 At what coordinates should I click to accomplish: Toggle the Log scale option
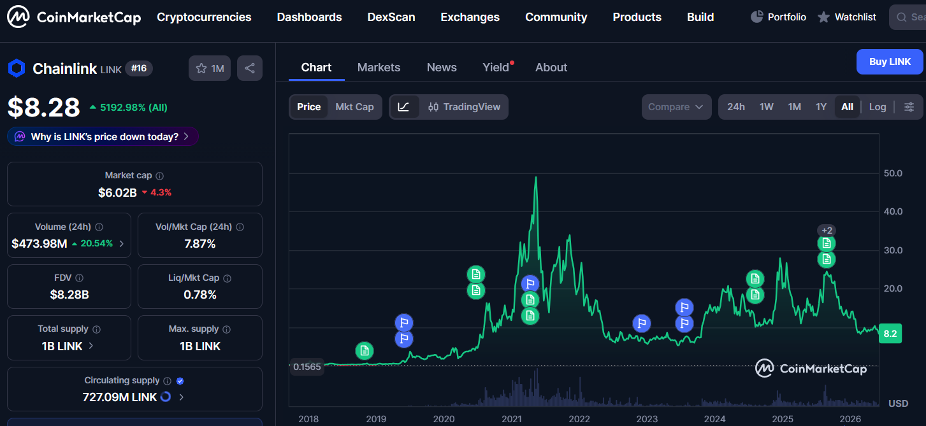[x=878, y=107]
